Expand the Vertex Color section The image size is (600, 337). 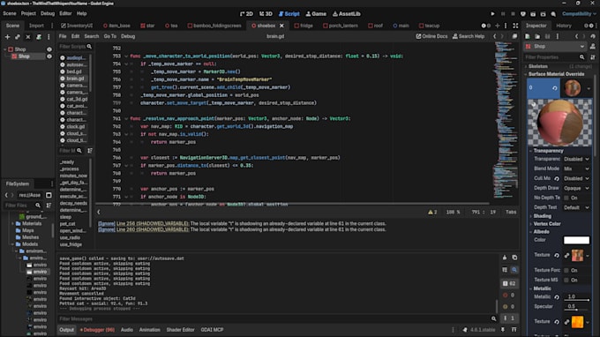(x=547, y=224)
